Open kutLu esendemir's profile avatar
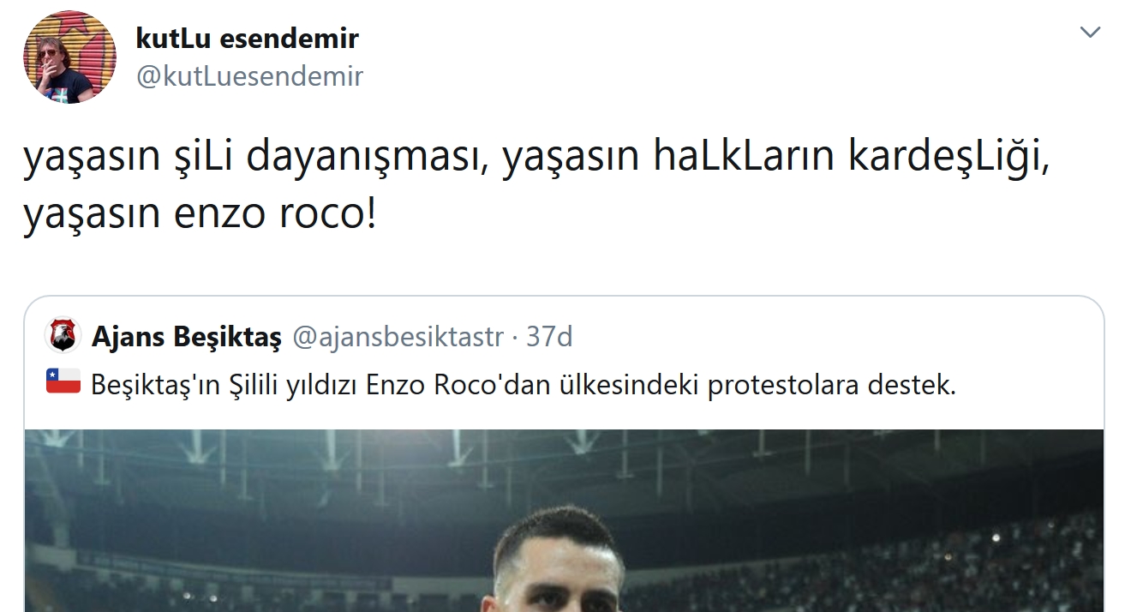Screen dimensions: 1125x612 pyautogui.click(x=69, y=57)
